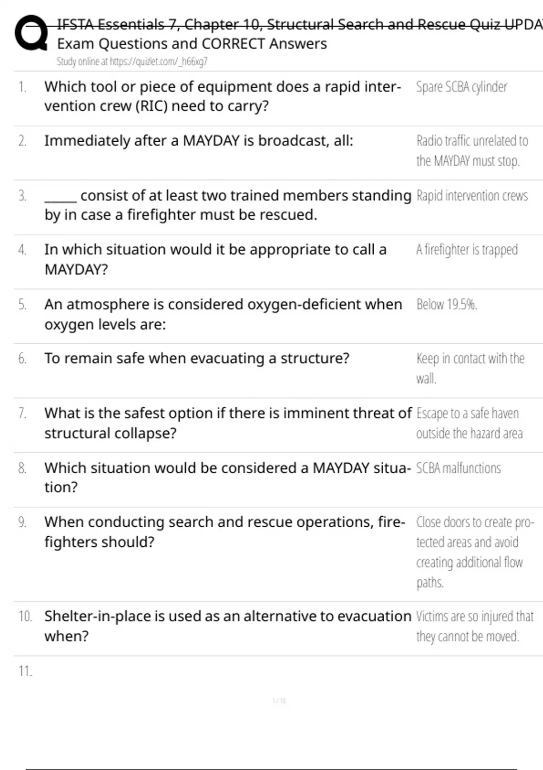Click question 6 about evacuating a structure
This screenshot has height=770, width=543.
pos(196,358)
